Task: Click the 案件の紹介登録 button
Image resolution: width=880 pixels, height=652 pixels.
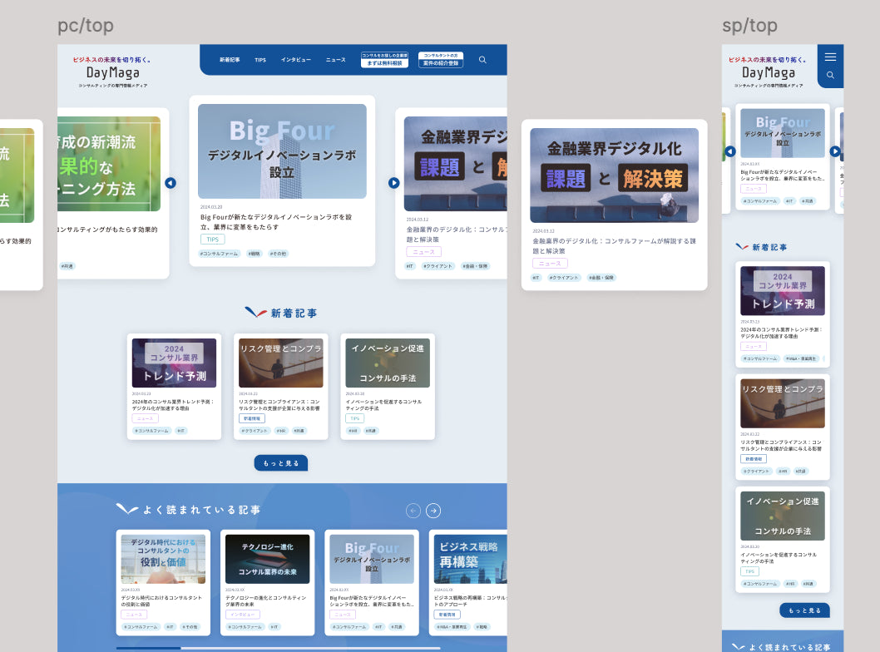Action: click(x=440, y=62)
